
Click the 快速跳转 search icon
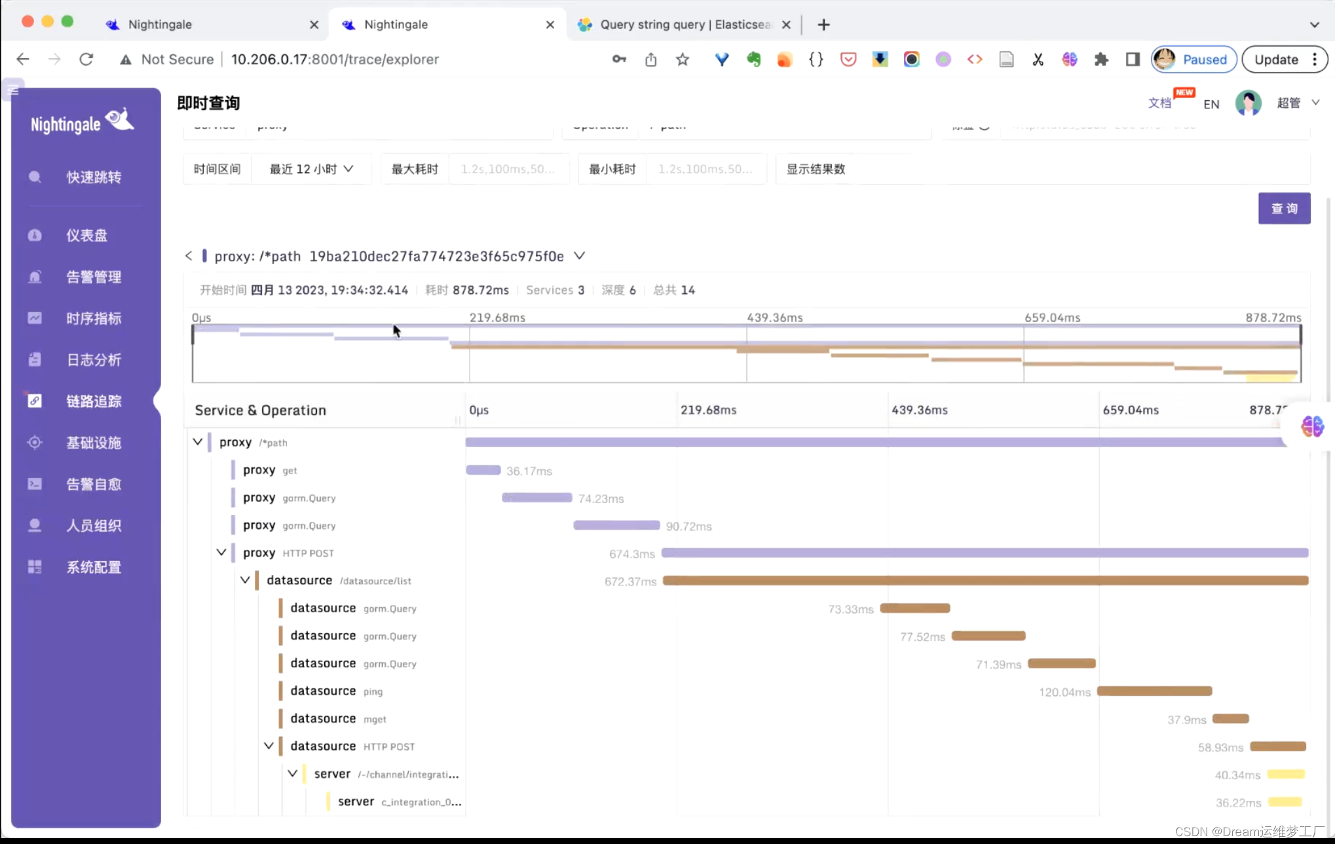tap(35, 177)
